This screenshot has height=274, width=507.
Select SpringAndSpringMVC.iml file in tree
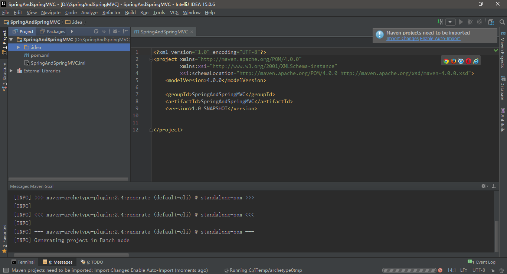coord(55,63)
